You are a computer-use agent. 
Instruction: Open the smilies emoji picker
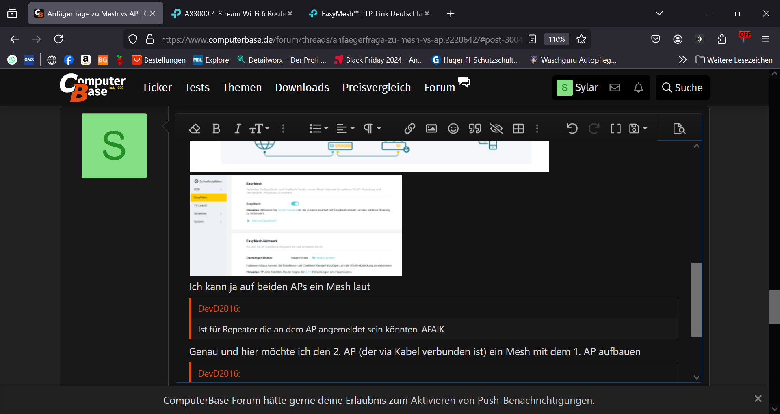453,129
